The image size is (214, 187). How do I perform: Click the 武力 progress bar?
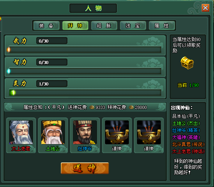[x=85, y=50]
